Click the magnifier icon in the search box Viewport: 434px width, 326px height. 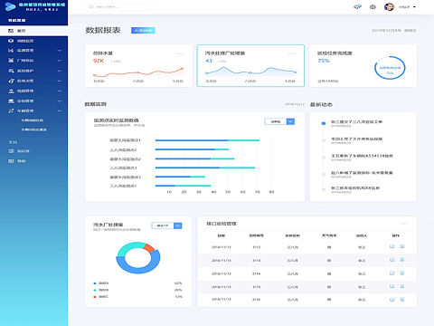tap(91, 6)
